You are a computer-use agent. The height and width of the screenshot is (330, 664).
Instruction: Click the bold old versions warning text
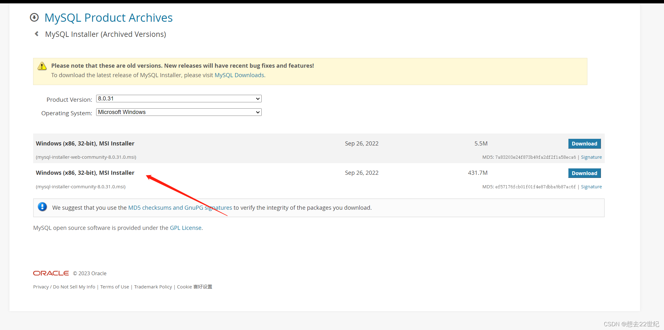click(x=183, y=65)
